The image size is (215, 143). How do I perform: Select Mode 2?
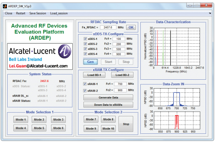coord(39,120)
